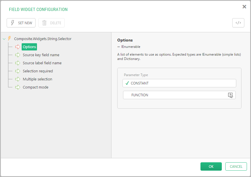This screenshot has width=251, height=177.
Task: Click arrow icon beside Source key field name
Action: (x=18, y=55)
